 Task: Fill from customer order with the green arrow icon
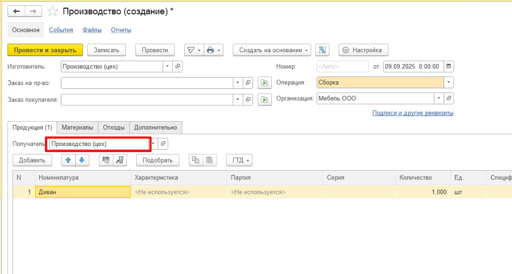264,99
